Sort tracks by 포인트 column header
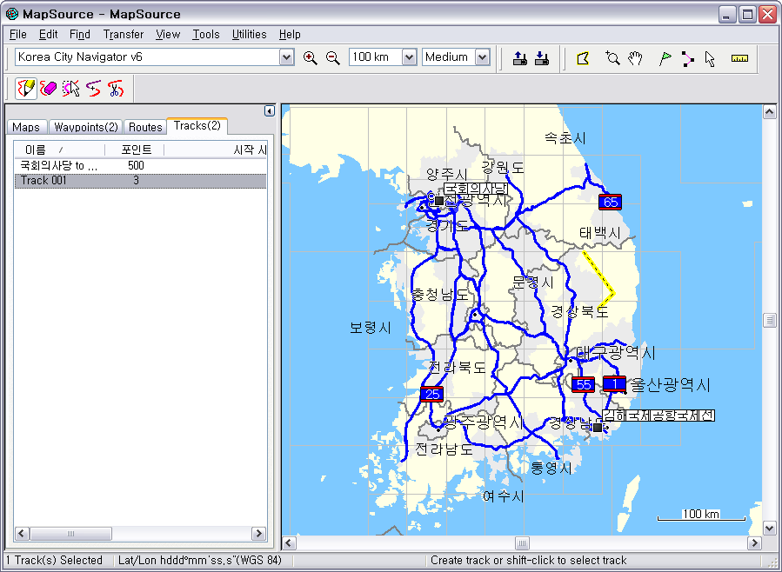 [135, 150]
